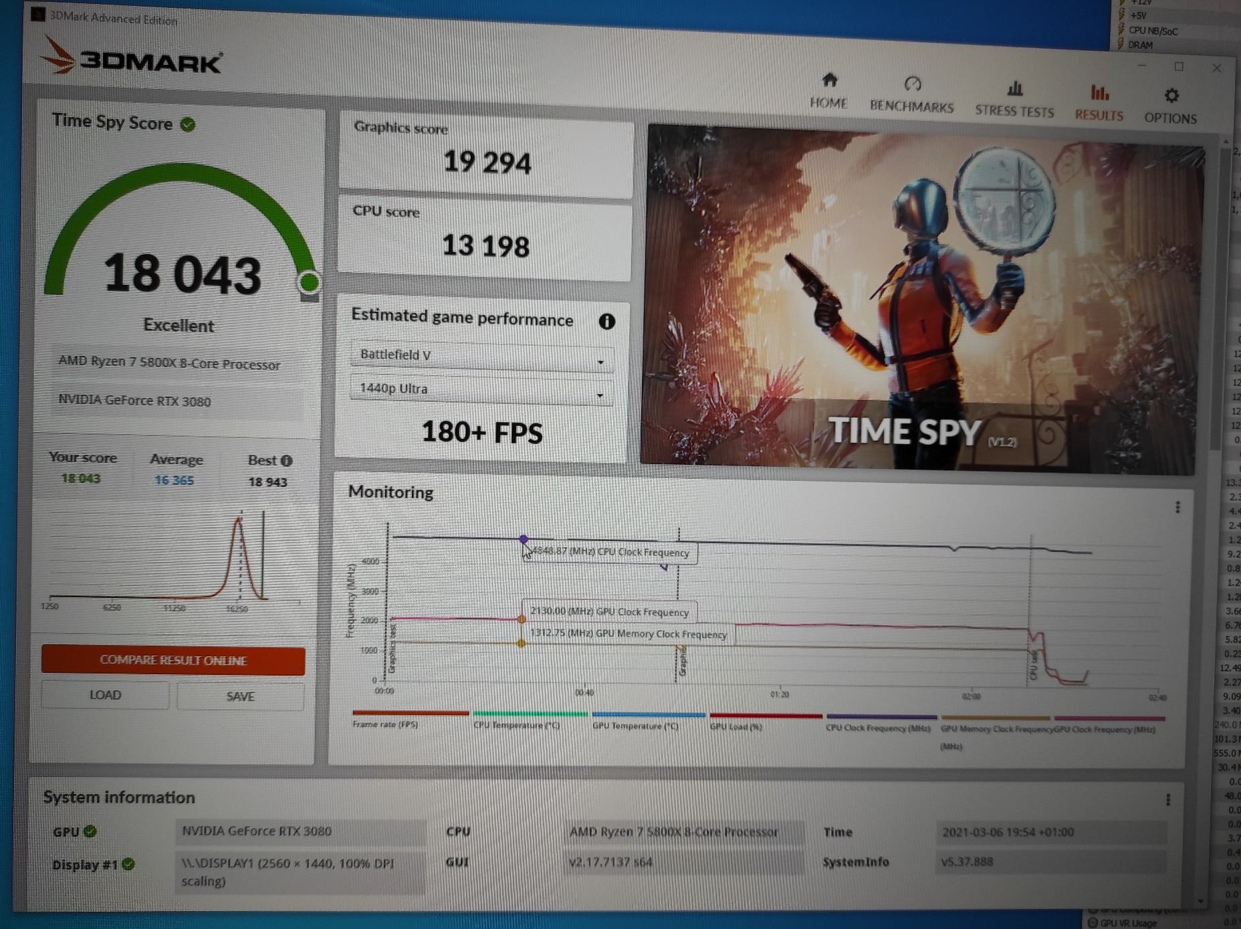This screenshot has height=929, width=1241.
Task: Click the NVIDIA GeForce RTX 3080 label under score
Action: click(x=177, y=401)
